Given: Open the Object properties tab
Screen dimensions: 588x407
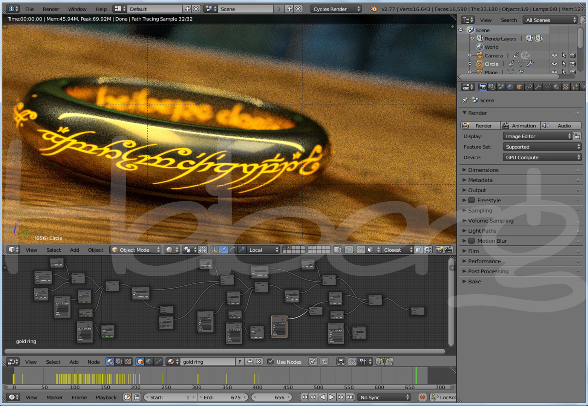Looking at the screenshot, I should [519, 87].
